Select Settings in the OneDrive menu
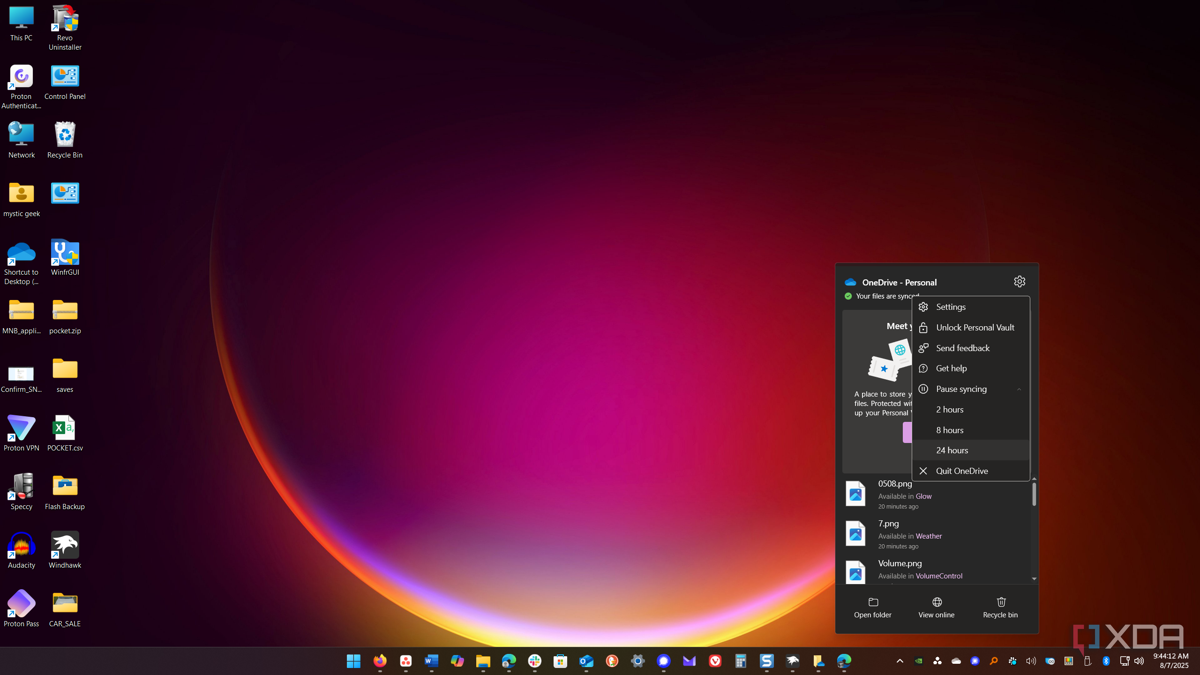 click(x=971, y=307)
